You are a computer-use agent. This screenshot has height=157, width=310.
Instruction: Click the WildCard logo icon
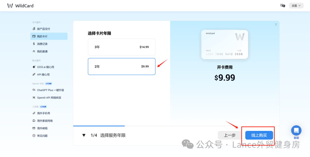[10, 6]
